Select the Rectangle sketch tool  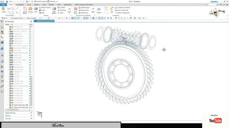[x=13, y=9]
